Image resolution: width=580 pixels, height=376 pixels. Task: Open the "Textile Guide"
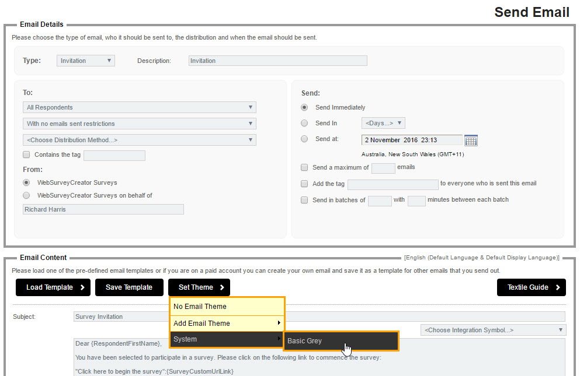click(x=531, y=287)
